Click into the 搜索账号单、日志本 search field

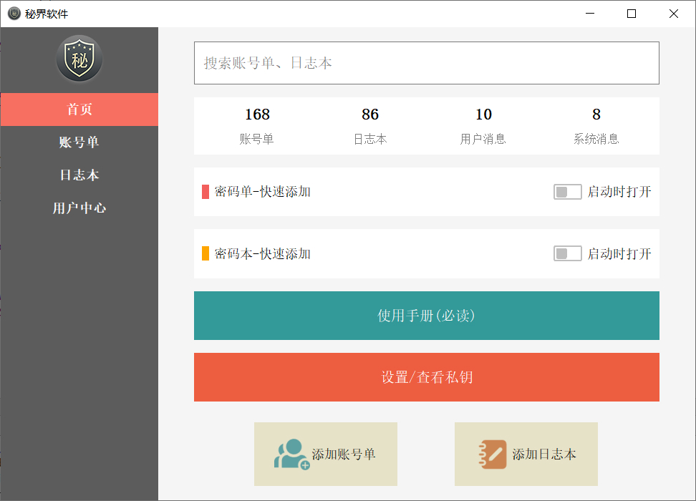426,63
